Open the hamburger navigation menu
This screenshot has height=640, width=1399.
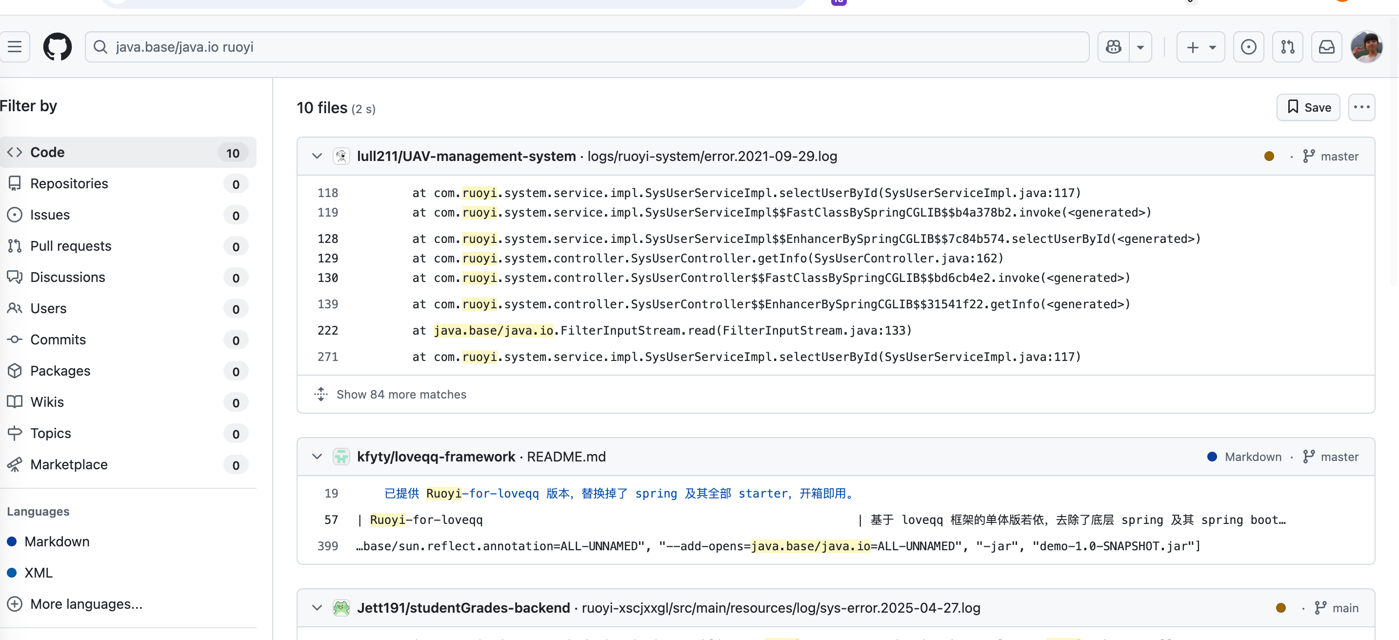coord(15,47)
